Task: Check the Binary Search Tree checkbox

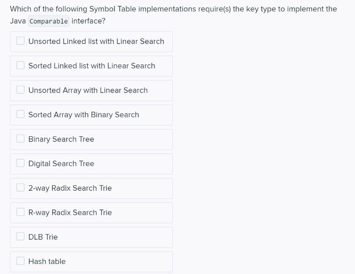Action: [20, 139]
